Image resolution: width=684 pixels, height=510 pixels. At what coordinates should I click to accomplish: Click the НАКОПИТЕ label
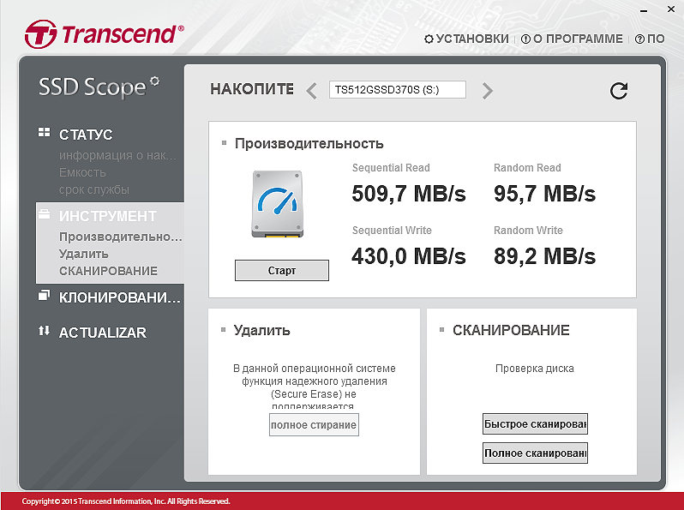coord(252,89)
